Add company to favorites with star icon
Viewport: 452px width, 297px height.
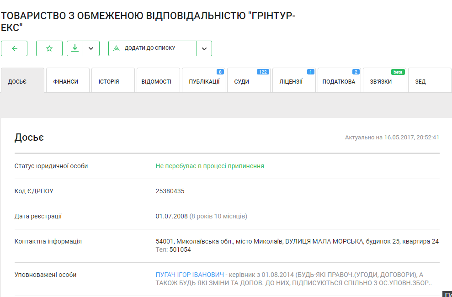pos(49,48)
